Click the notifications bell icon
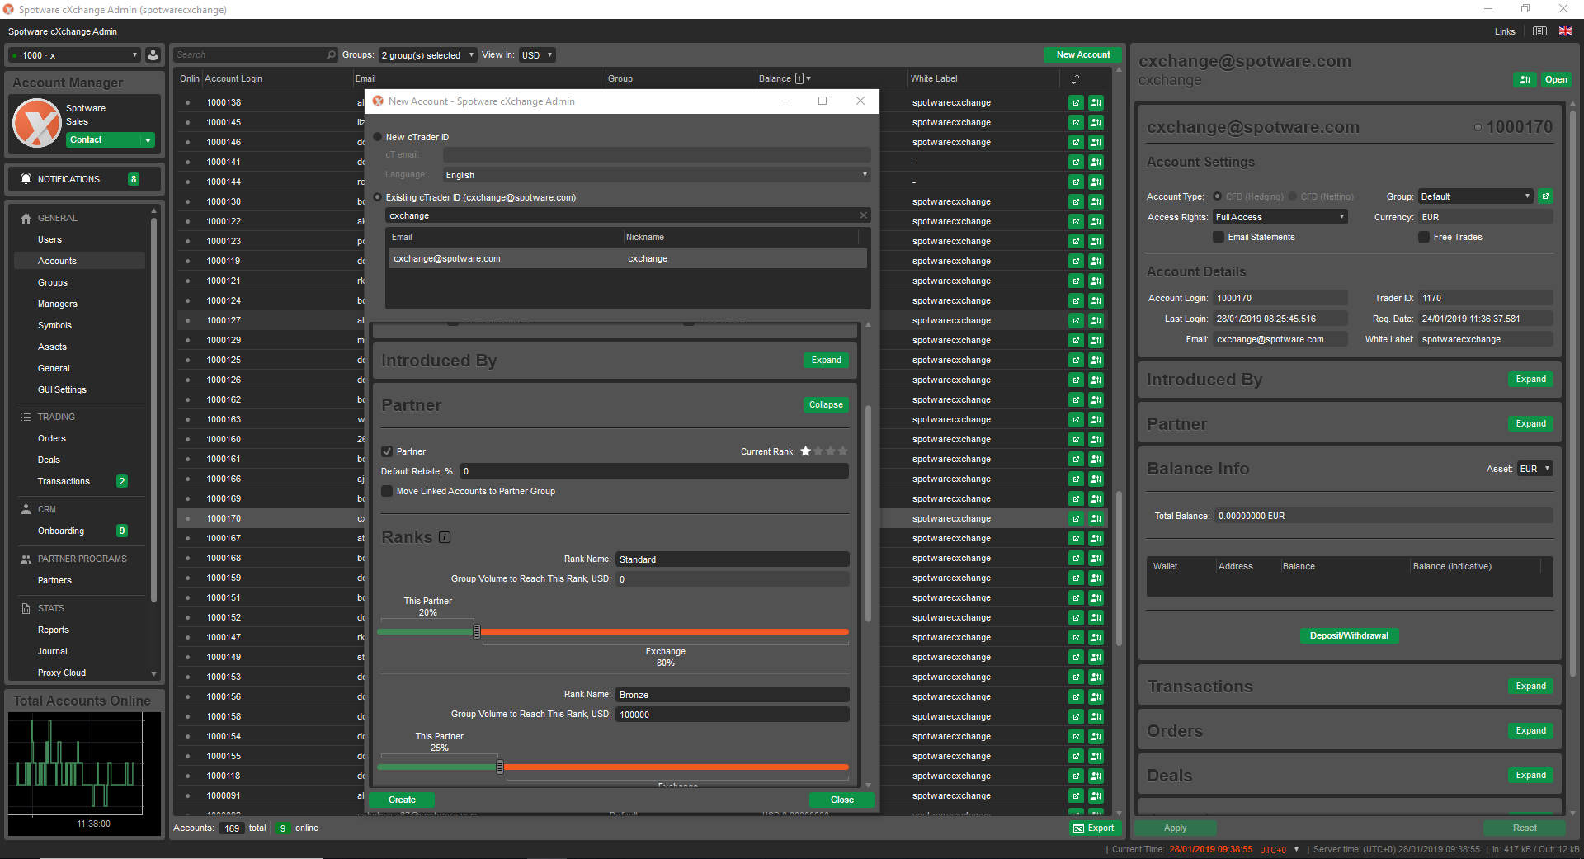 (26, 179)
